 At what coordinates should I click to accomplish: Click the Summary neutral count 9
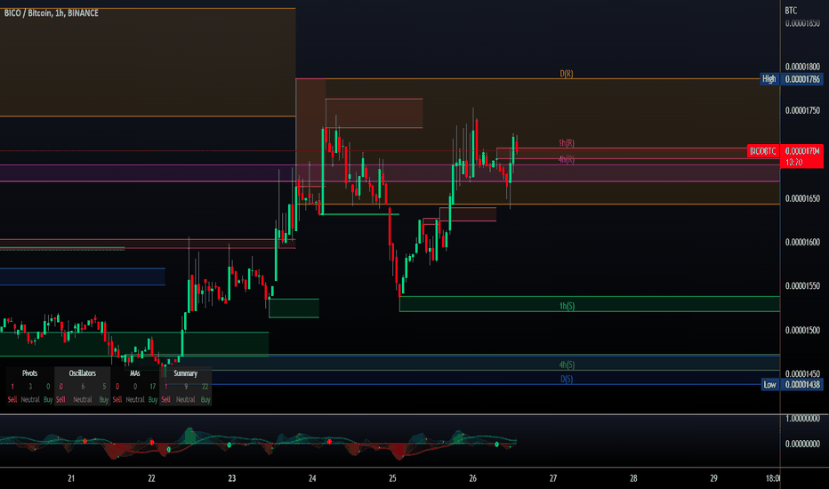coord(186,387)
